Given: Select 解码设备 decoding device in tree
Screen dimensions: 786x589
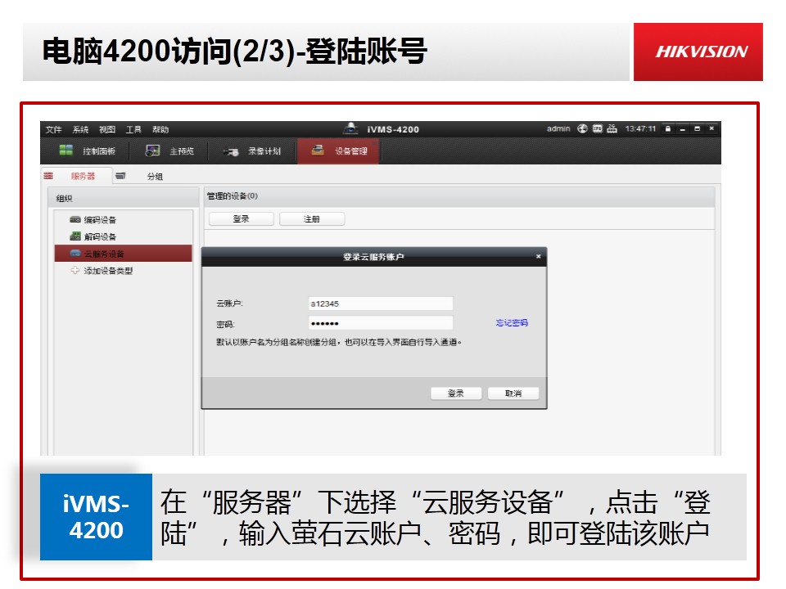Looking at the screenshot, I should (x=100, y=236).
